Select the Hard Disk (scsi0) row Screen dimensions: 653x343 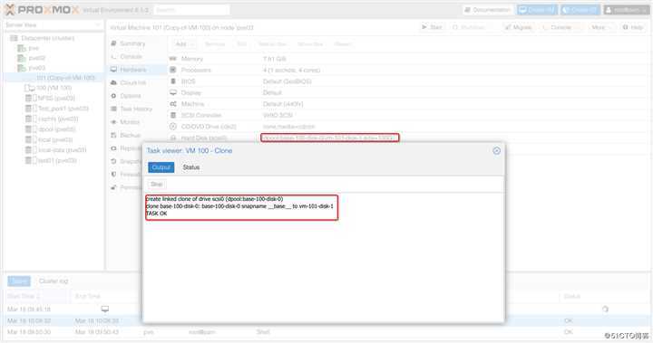(x=408, y=138)
